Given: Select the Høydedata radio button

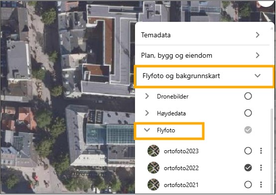Looking at the screenshot, I should [x=248, y=113].
